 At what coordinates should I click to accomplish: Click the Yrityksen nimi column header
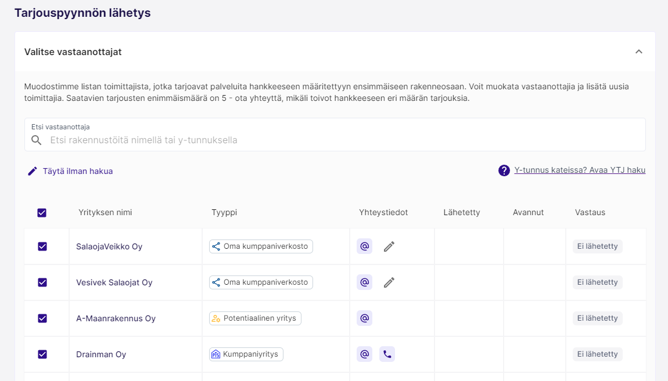click(x=105, y=213)
